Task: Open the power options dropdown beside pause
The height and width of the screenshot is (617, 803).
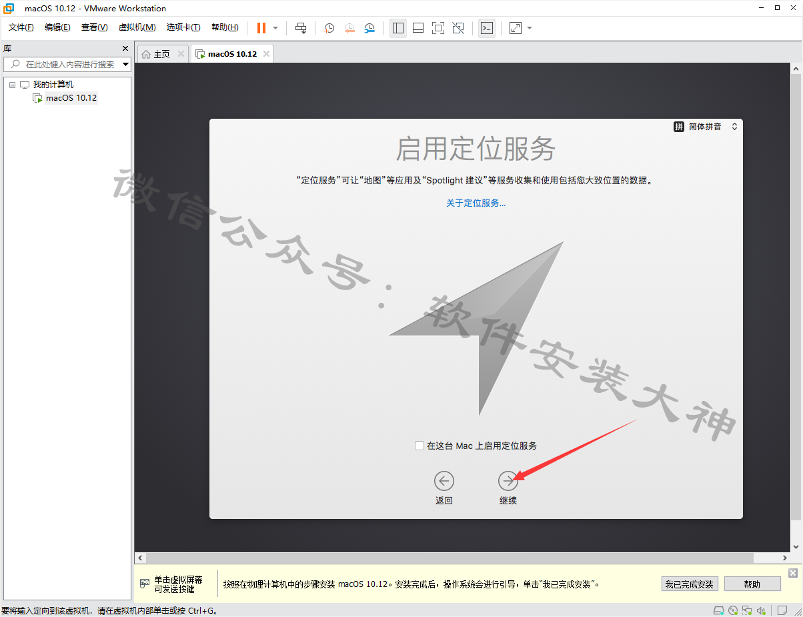Action: coord(275,28)
